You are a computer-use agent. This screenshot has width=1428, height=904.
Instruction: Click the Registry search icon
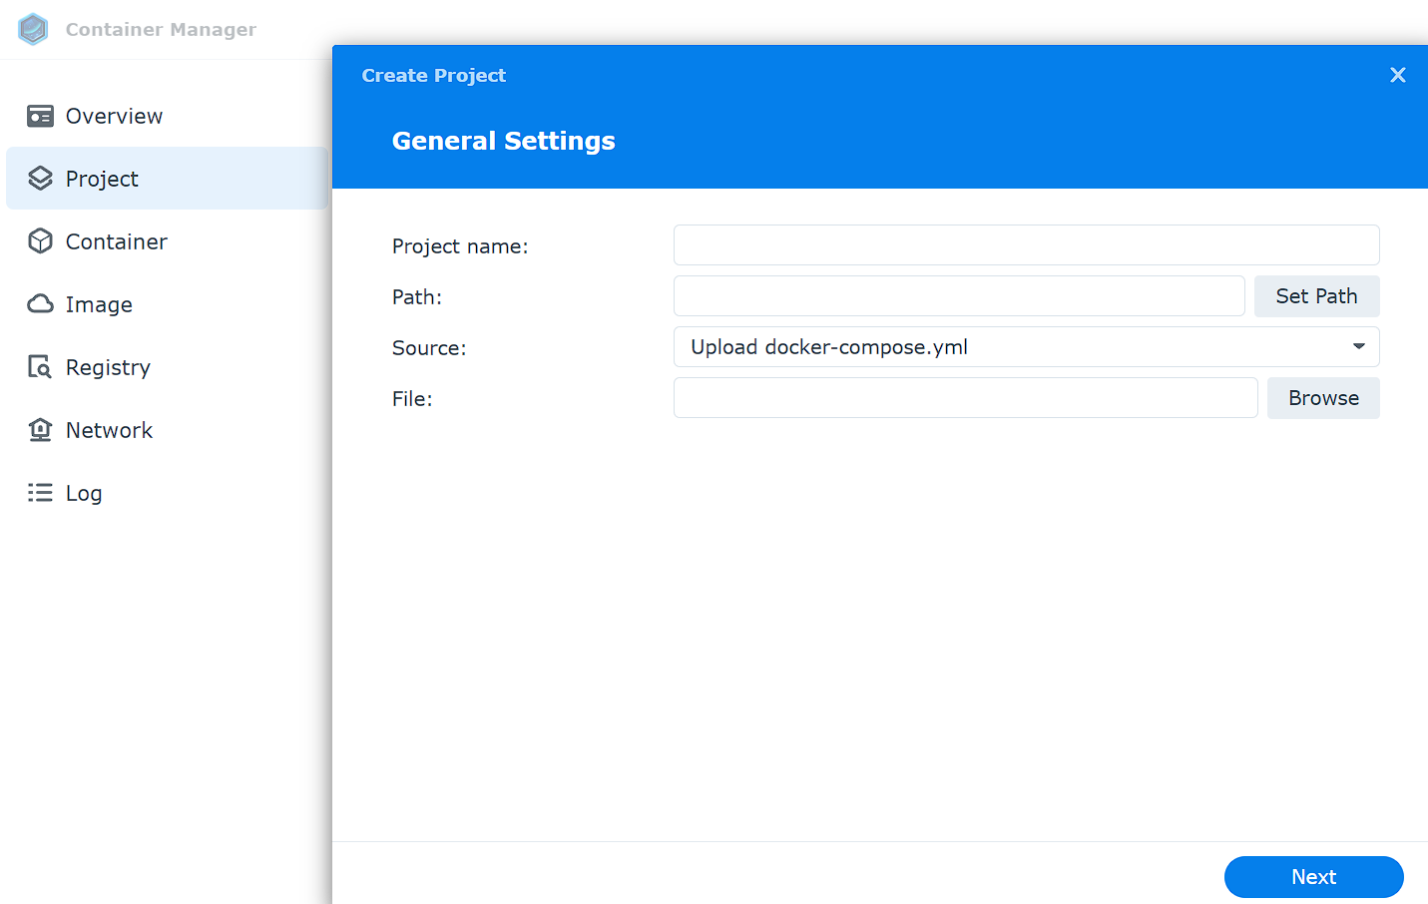(x=40, y=367)
